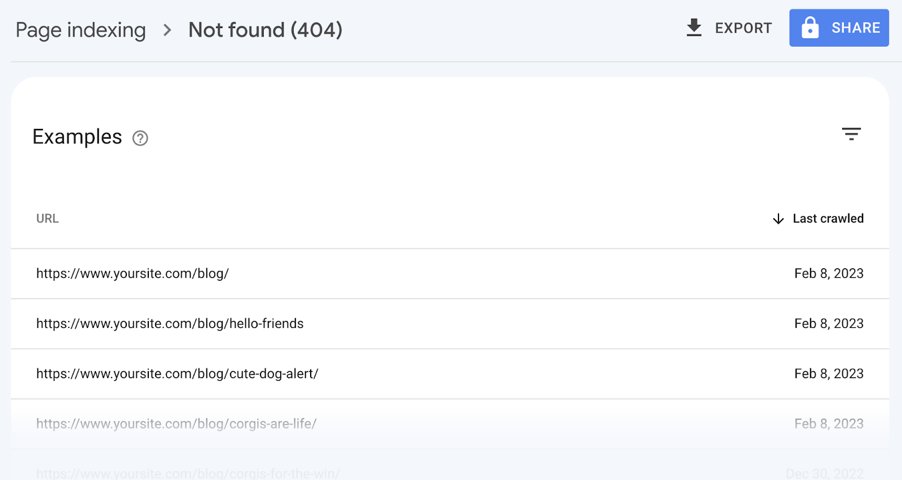The image size is (902, 480).
Task: Click the Export download icon
Action: 694,28
